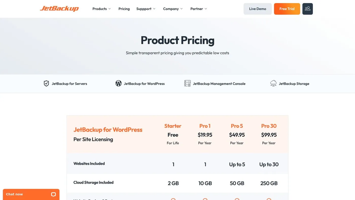Click the Management Console server icon
The image size is (355, 200).
(187, 84)
